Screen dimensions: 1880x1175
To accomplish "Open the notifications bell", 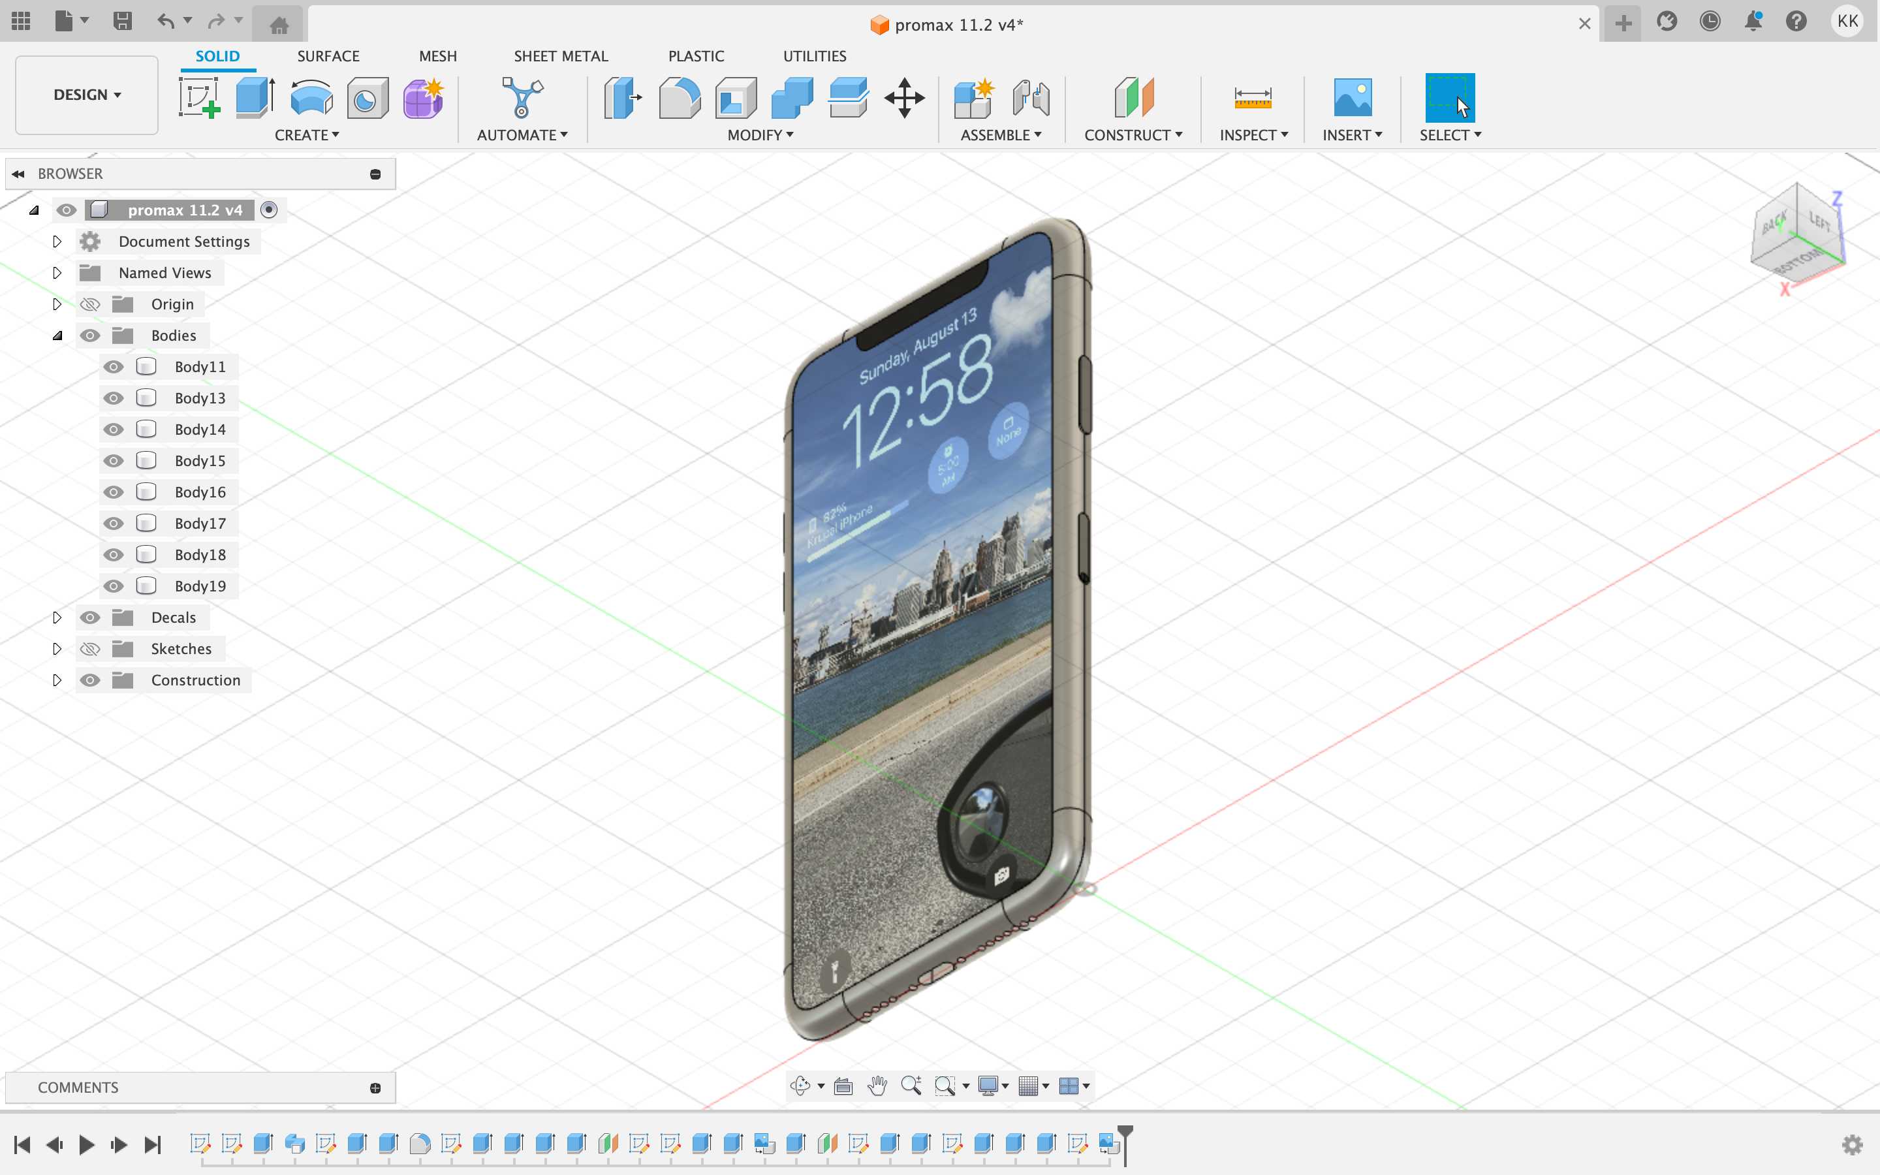I will click(x=1753, y=21).
